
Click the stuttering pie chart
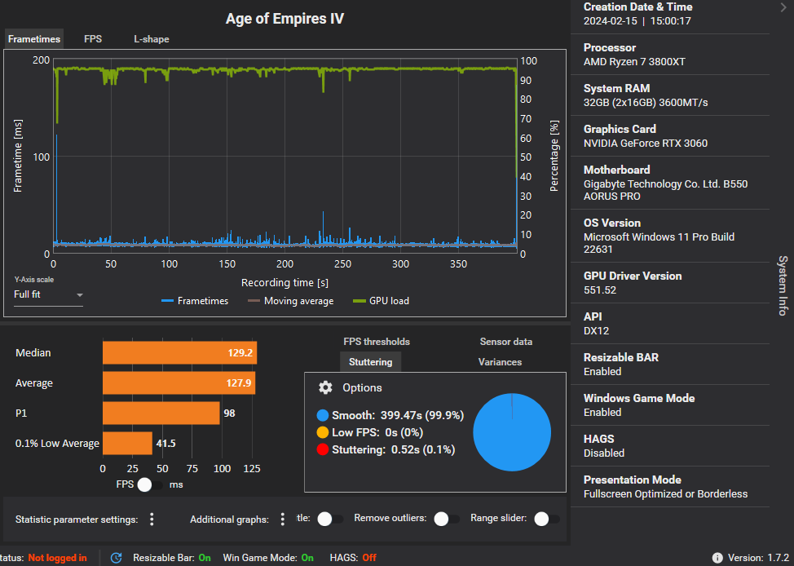click(x=512, y=431)
